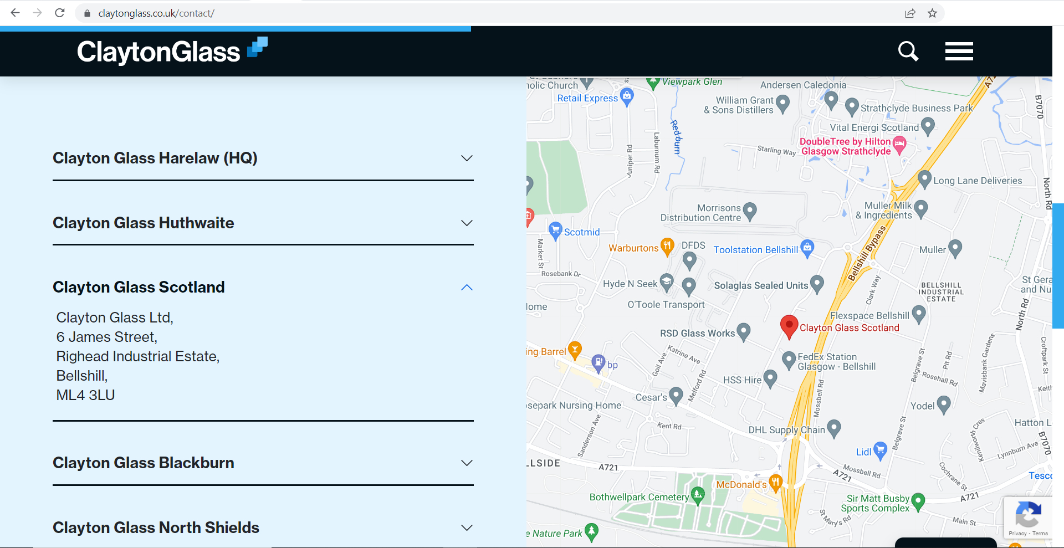Expand Clayton Glass Harelaw (HQ) chevron
Screen dimensions: 1064x548
pos(467,158)
